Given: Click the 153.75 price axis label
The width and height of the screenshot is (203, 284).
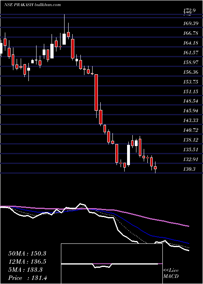Looking at the screenshot, I should click(x=190, y=82).
